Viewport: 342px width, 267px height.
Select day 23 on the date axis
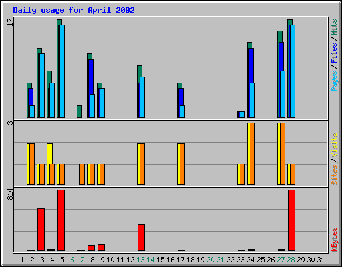[240, 260]
